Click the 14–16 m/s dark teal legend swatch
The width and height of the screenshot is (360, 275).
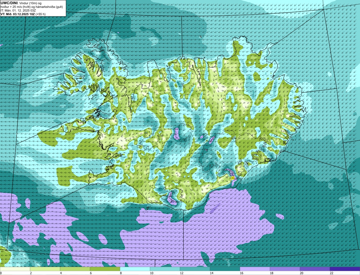pos(225,269)
